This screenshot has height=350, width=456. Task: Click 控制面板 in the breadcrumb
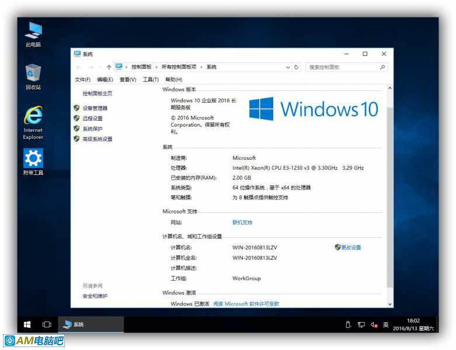[141, 67]
